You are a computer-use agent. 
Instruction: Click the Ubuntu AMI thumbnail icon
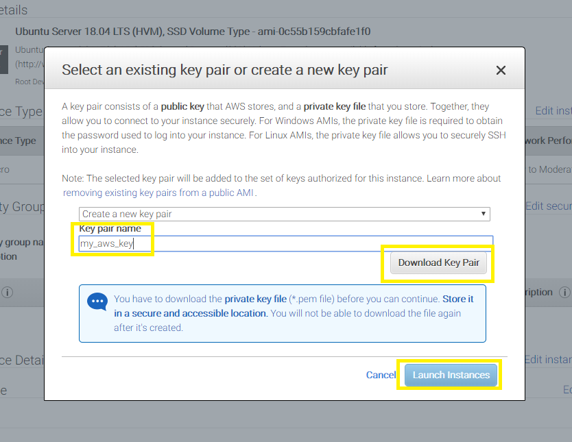pos(3,60)
